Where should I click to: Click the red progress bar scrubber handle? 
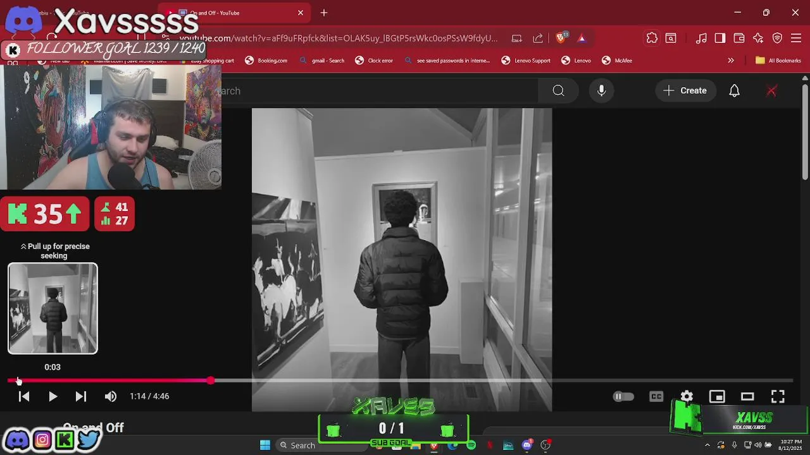210,380
